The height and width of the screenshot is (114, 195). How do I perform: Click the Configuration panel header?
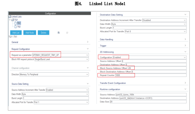pyautogui.click(x=50, y=13)
